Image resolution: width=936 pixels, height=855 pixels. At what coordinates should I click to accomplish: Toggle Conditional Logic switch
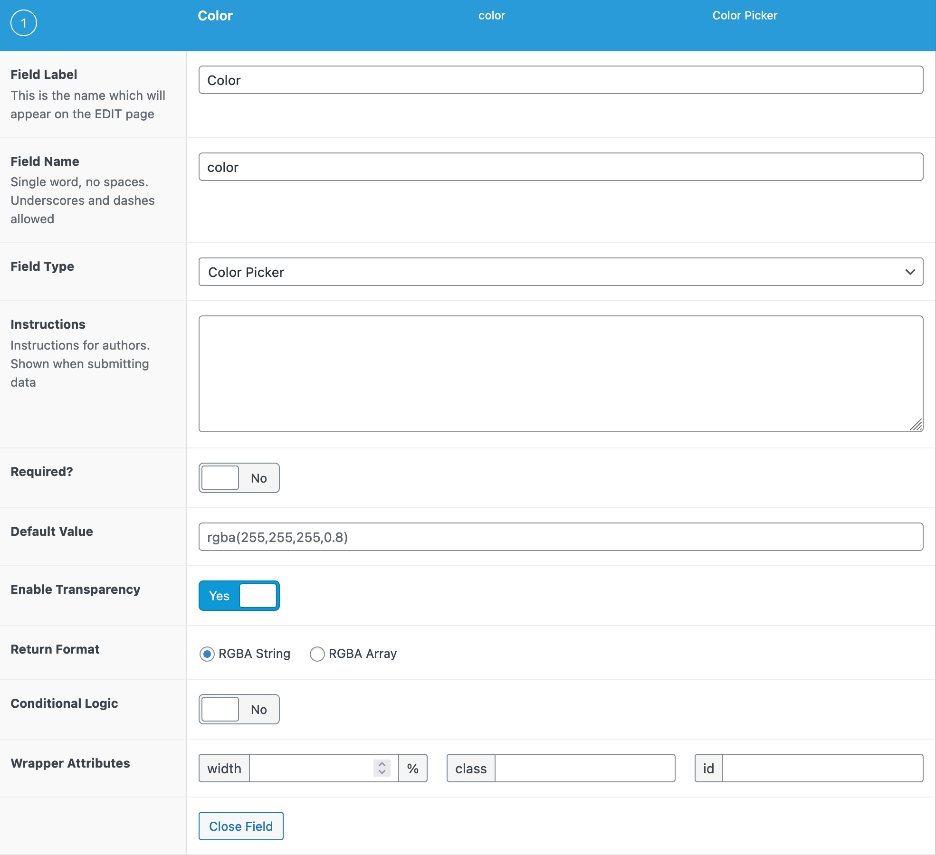(x=239, y=709)
